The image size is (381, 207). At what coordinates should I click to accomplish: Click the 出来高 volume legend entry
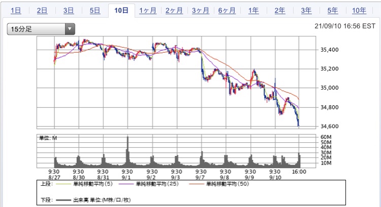tap(102, 200)
